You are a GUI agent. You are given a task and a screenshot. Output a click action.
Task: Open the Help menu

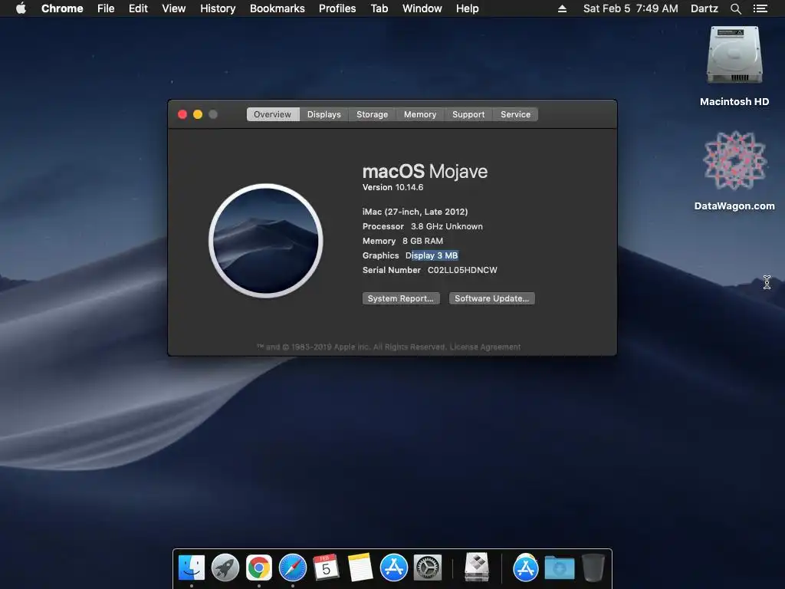coord(467,8)
